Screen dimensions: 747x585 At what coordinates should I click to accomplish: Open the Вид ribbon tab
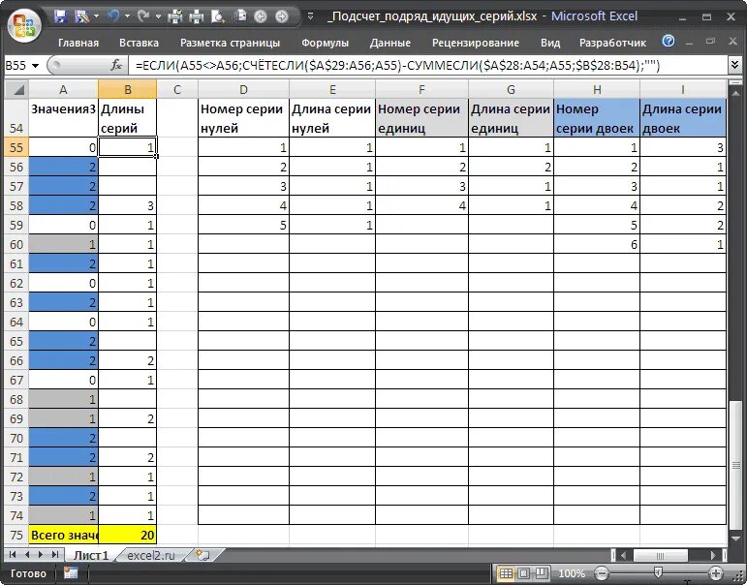point(550,43)
